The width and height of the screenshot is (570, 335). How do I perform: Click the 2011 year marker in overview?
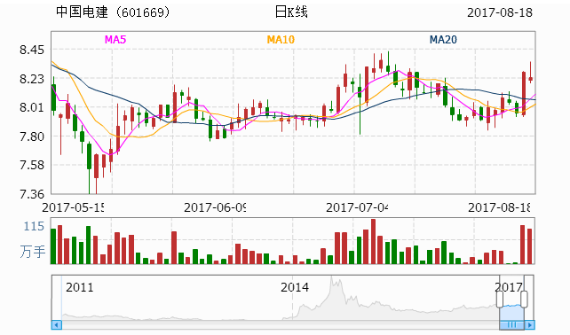tap(80, 287)
